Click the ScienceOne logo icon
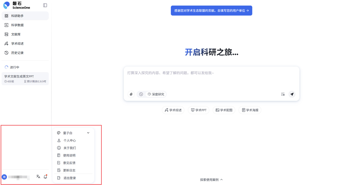The width and height of the screenshot is (340, 185). tap(6, 5)
